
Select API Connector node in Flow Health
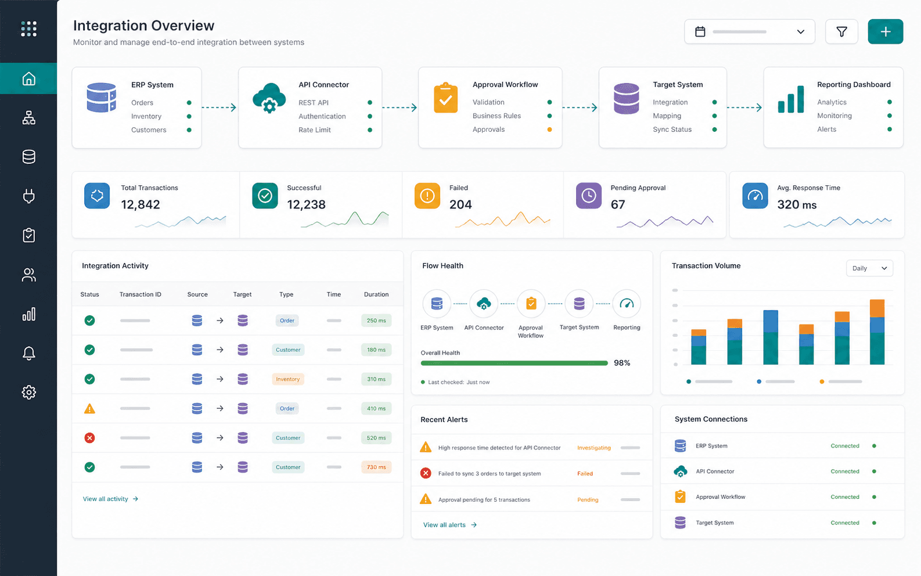click(x=484, y=304)
